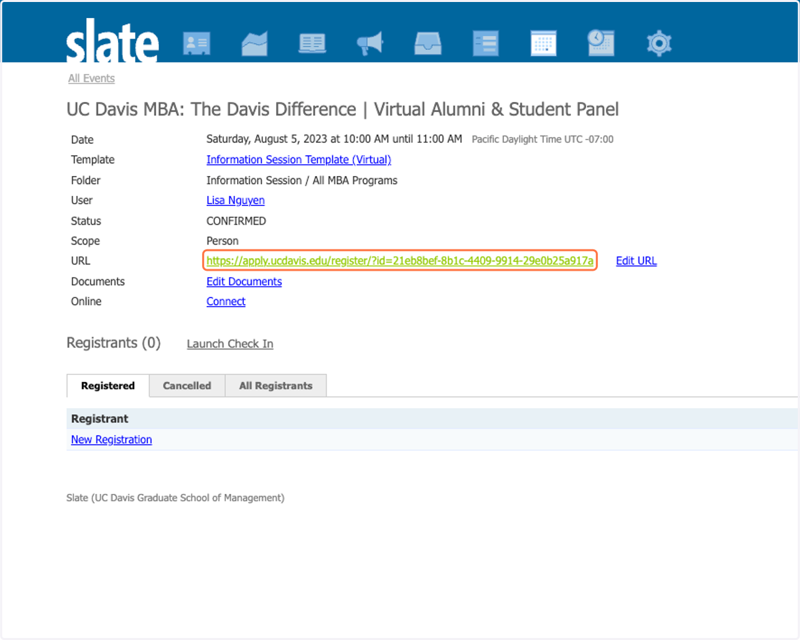Click Edit URL link
This screenshot has height=640, width=800.
click(636, 261)
